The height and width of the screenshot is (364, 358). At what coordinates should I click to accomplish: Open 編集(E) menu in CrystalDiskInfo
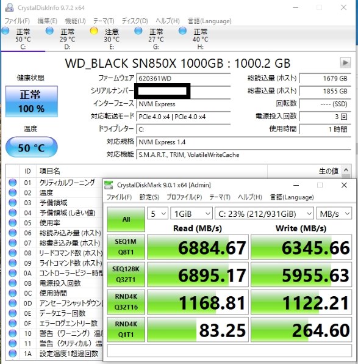pyautogui.click(x=48, y=21)
